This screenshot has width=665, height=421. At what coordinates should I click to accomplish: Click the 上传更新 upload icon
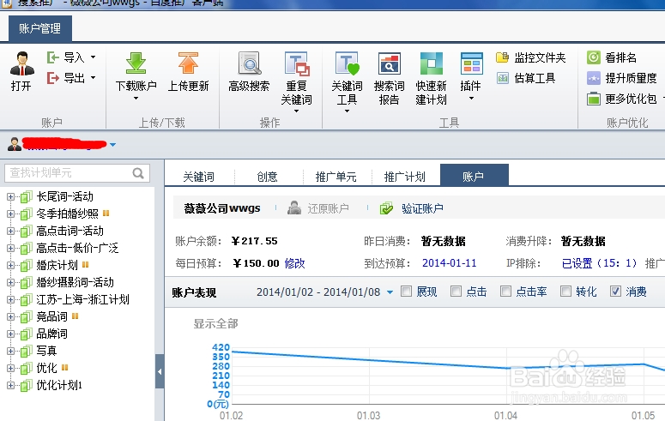coord(188,63)
